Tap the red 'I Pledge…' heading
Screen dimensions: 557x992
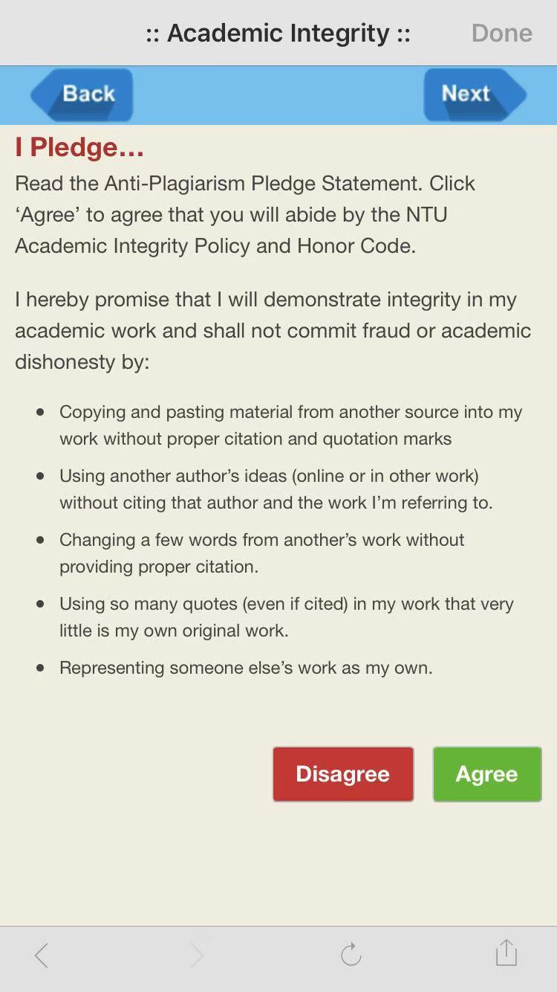79,147
